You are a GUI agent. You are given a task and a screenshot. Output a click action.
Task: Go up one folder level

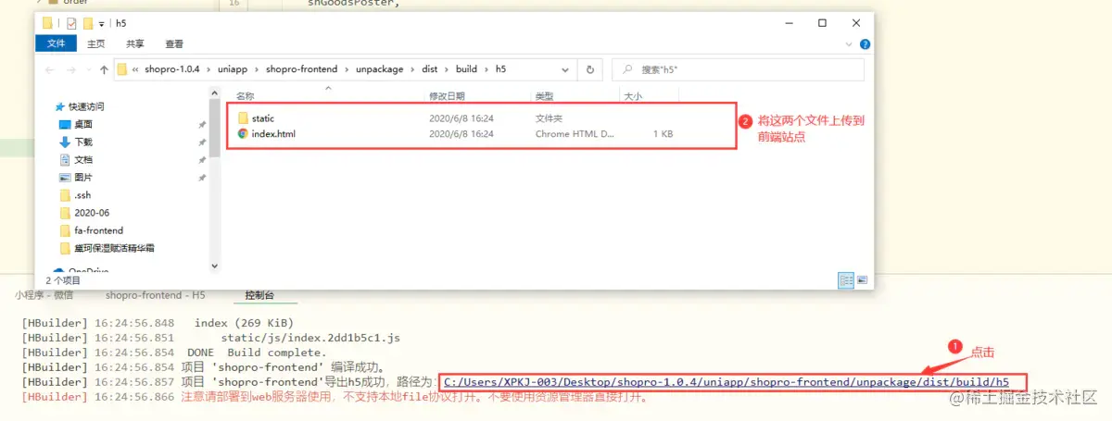103,69
